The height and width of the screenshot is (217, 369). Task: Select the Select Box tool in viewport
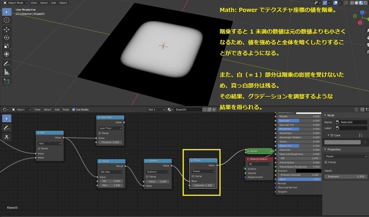coord(6,12)
